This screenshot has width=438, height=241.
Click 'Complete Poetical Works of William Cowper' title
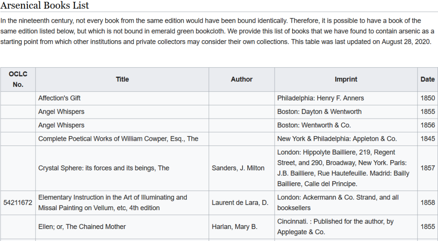click(x=122, y=139)
